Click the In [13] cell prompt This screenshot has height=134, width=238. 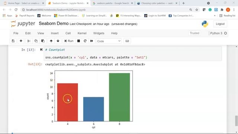click(x=28, y=50)
